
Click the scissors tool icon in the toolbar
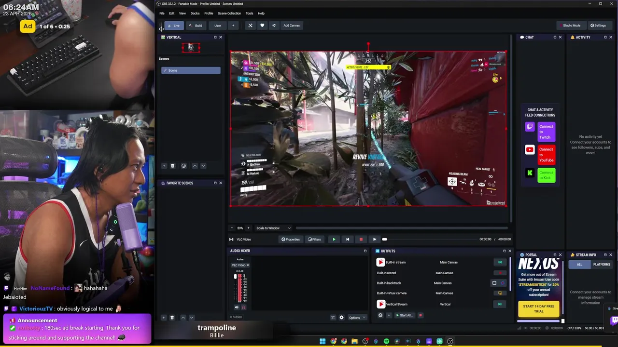click(x=250, y=26)
